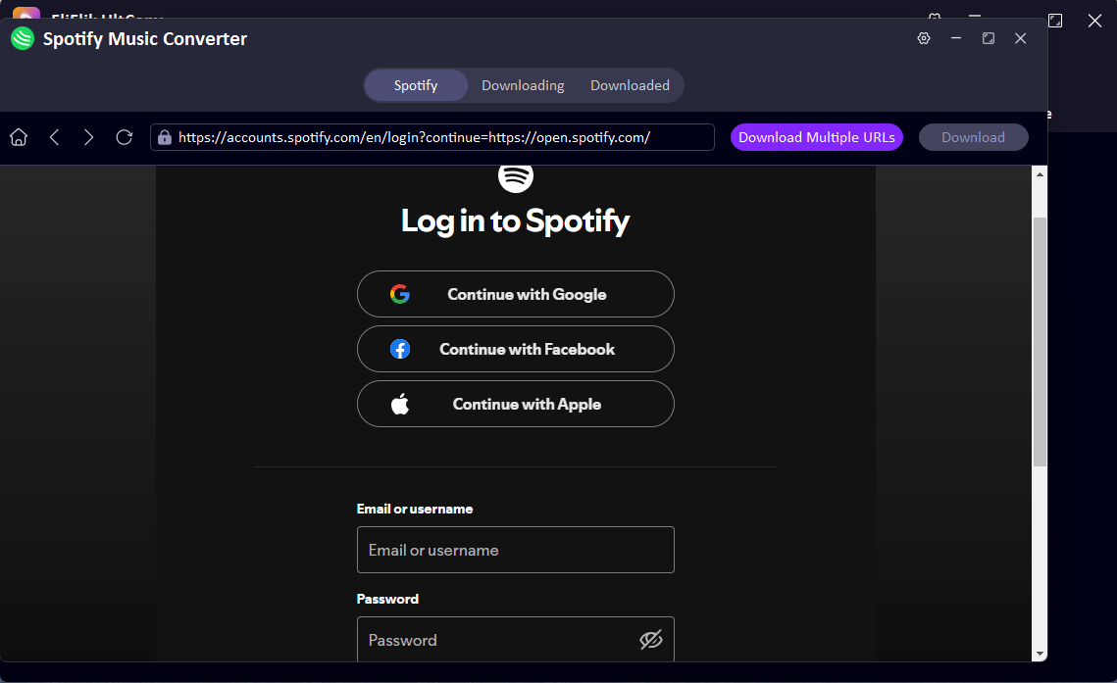
Task: Click the Facebook icon in the login option
Action: [x=400, y=348]
